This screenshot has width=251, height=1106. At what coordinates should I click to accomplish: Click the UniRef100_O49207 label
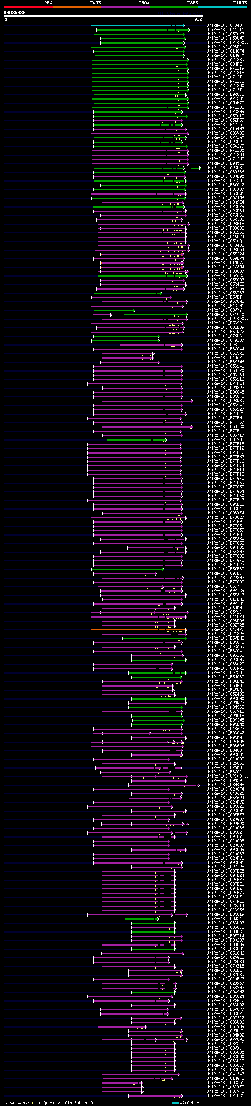pos(225,341)
